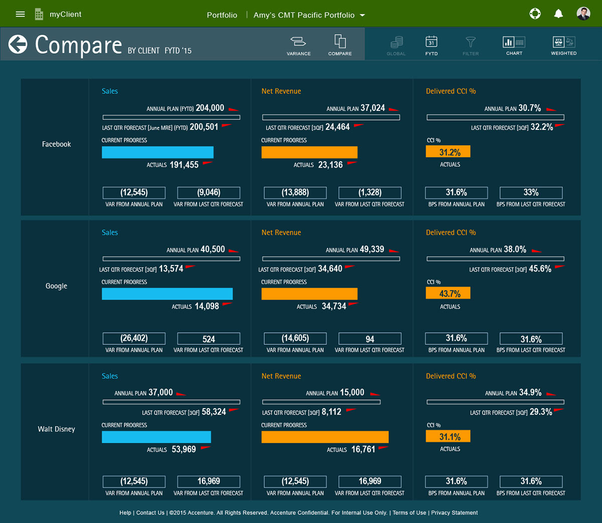Click the Google Net Revenue heading
This screenshot has height=523, width=602.
[x=281, y=232]
